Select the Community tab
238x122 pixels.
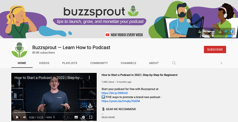click(x=99, y=63)
